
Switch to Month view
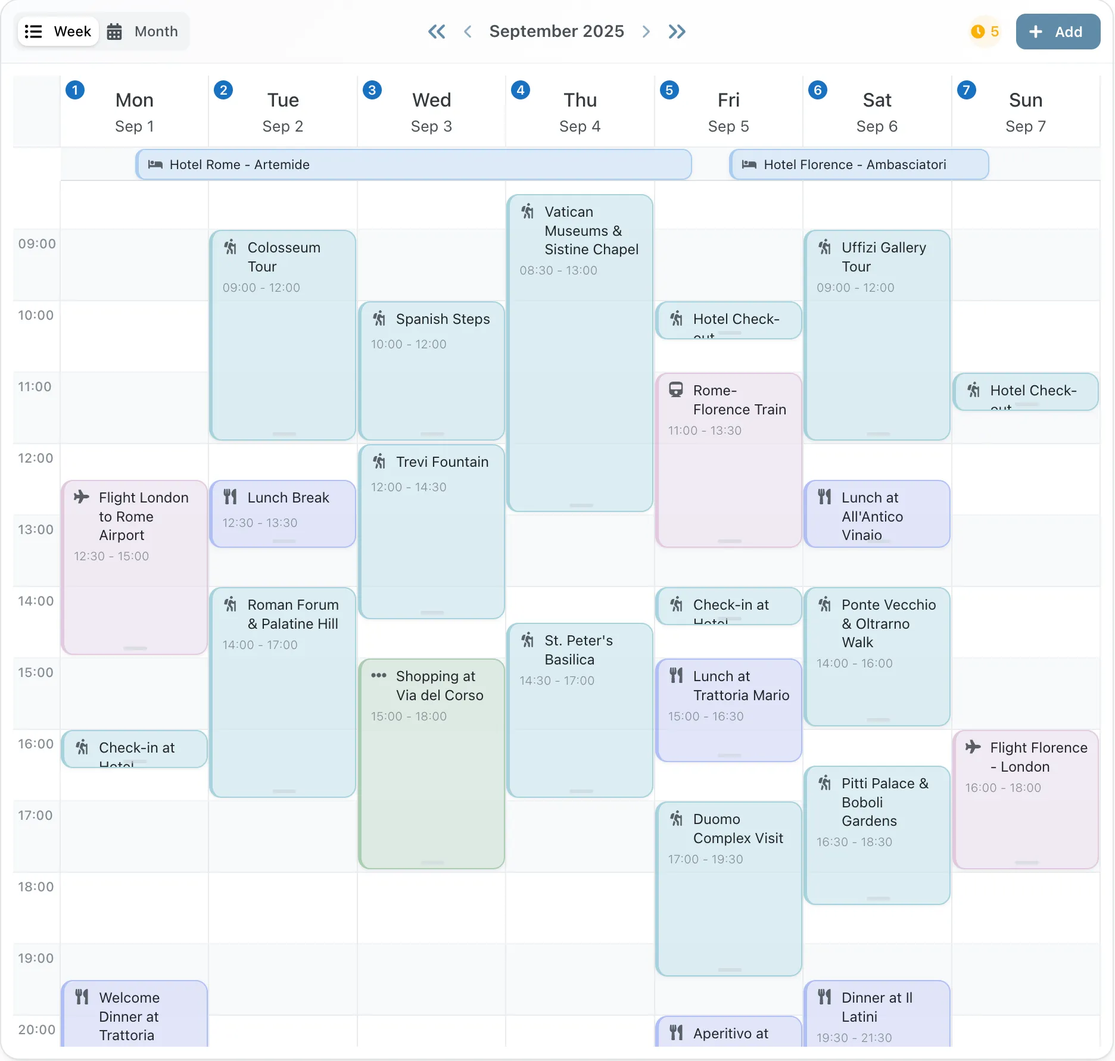[x=143, y=32]
